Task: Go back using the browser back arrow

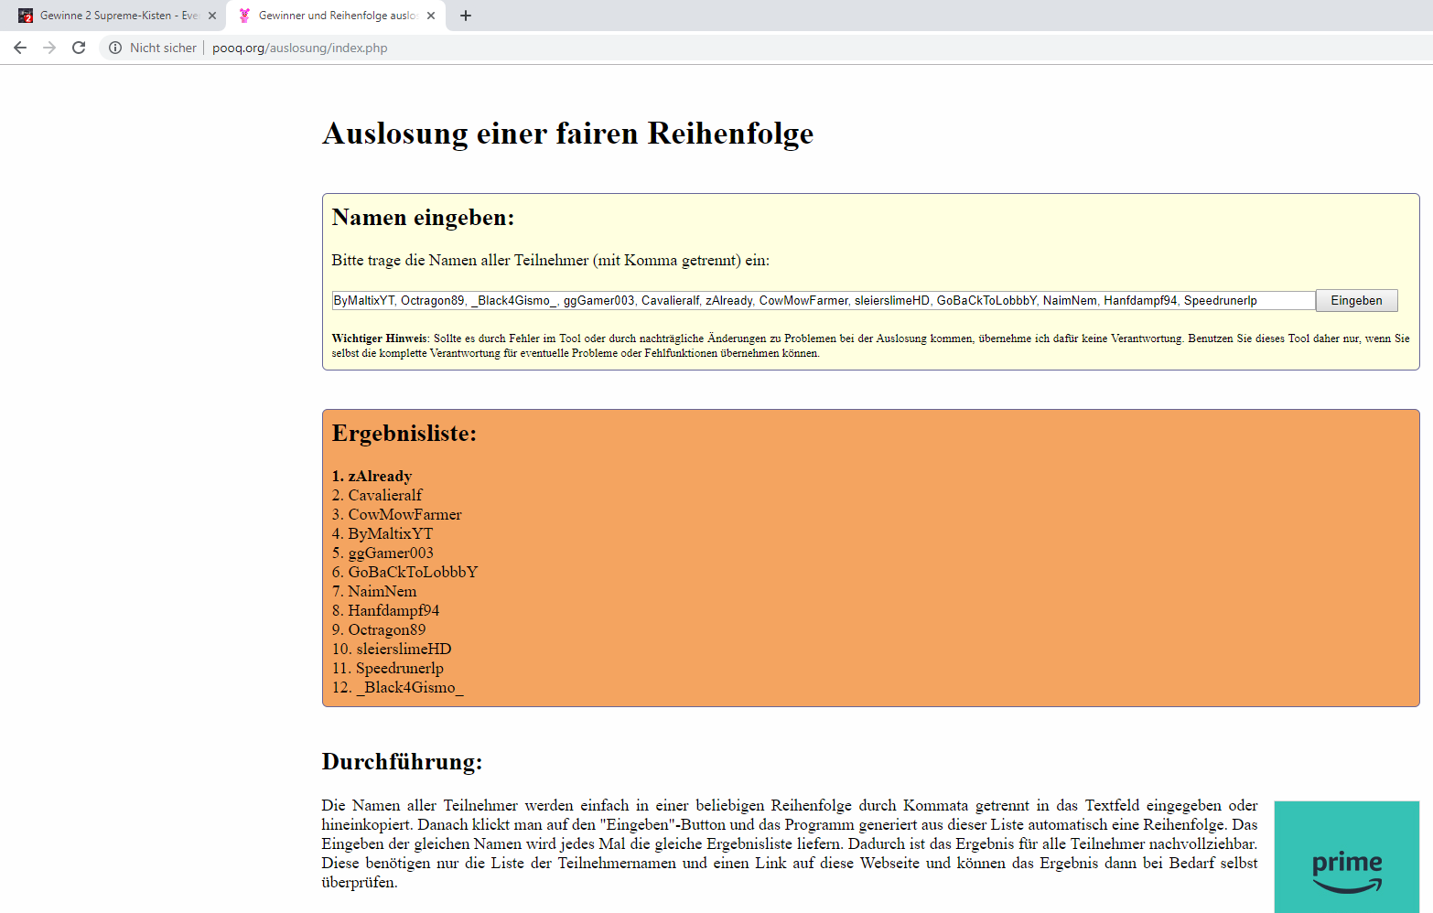Action: (x=20, y=48)
